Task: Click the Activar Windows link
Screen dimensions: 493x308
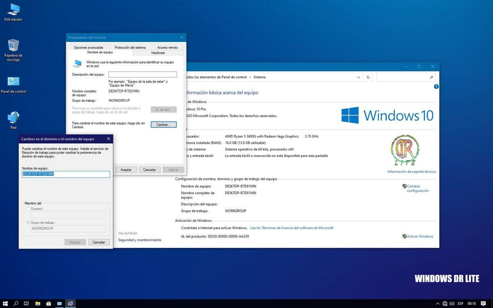Action: point(420,237)
